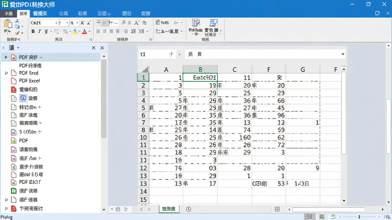Click cell B1 containing 'EatcfD3'
Image resolution: width=392 pixels, height=220 pixels.
pos(200,77)
